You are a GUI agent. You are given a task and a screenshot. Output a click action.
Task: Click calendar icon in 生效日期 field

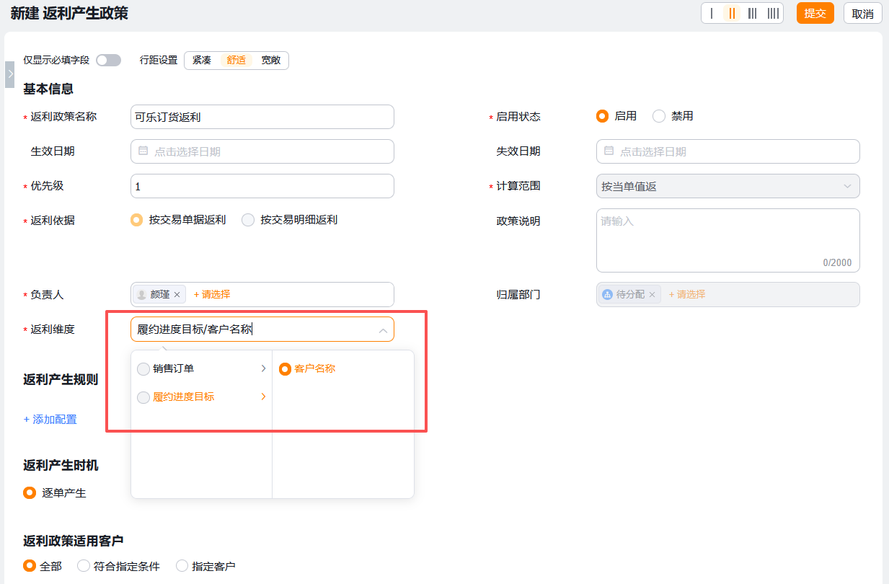(143, 151)
